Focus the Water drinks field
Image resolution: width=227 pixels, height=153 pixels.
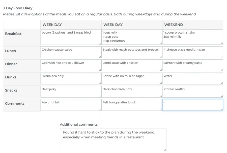tap(192, 79)
